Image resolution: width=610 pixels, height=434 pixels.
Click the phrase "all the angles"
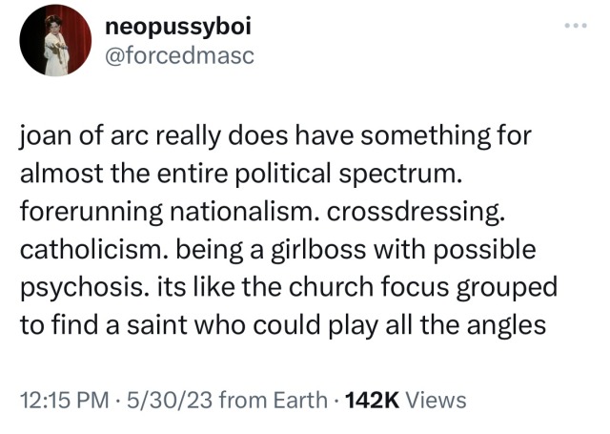coord(482,325)
